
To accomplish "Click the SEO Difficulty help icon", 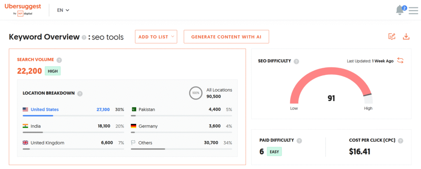I will [x=296, y=61].
